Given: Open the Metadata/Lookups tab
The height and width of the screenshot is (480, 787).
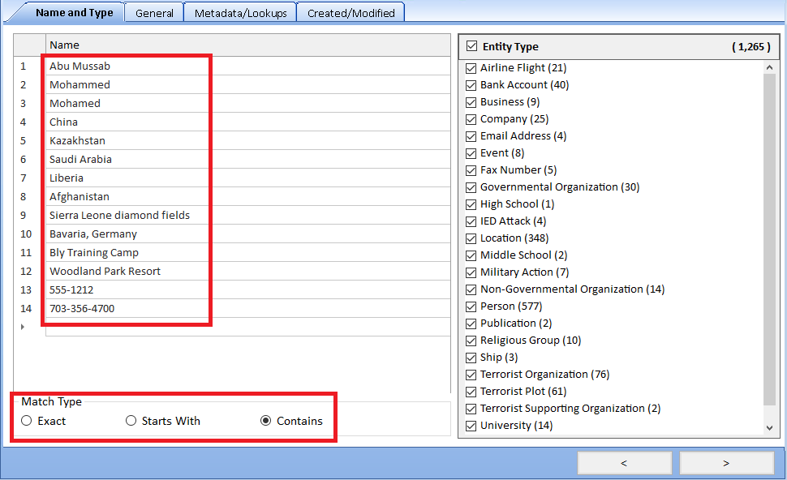Looking at the screenshot, I should [240, 13].
